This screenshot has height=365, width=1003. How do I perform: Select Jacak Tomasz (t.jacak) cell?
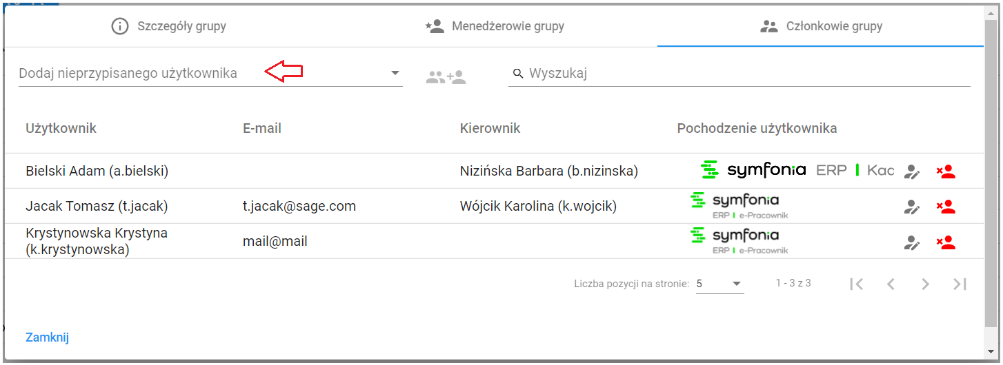tap(97, 206)
